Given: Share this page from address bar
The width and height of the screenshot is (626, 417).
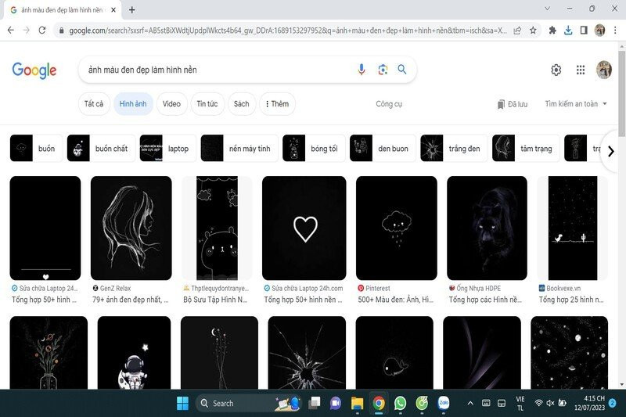Looking at the screenshot, I should [x=517, y=31].
